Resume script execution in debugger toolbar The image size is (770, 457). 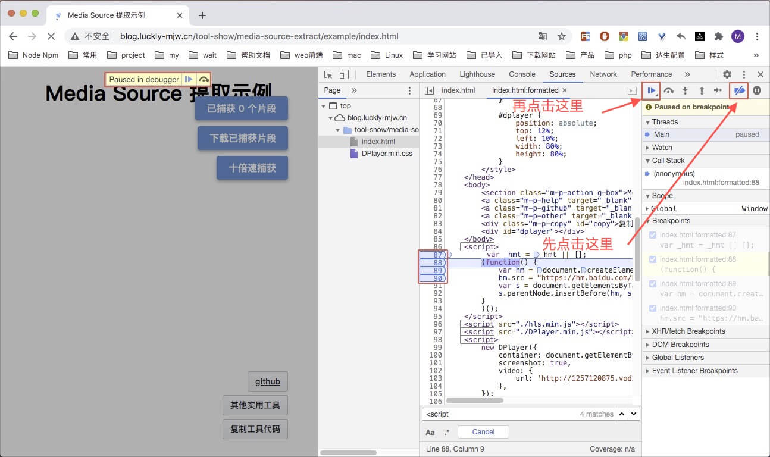(652, 91)
